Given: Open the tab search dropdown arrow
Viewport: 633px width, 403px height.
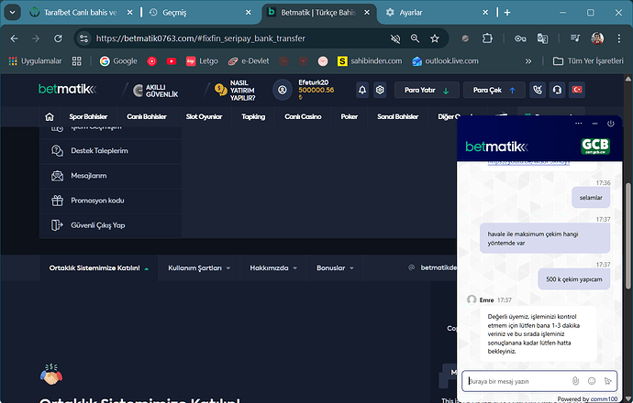Looking at the screenshot, I should pos(13,13).
